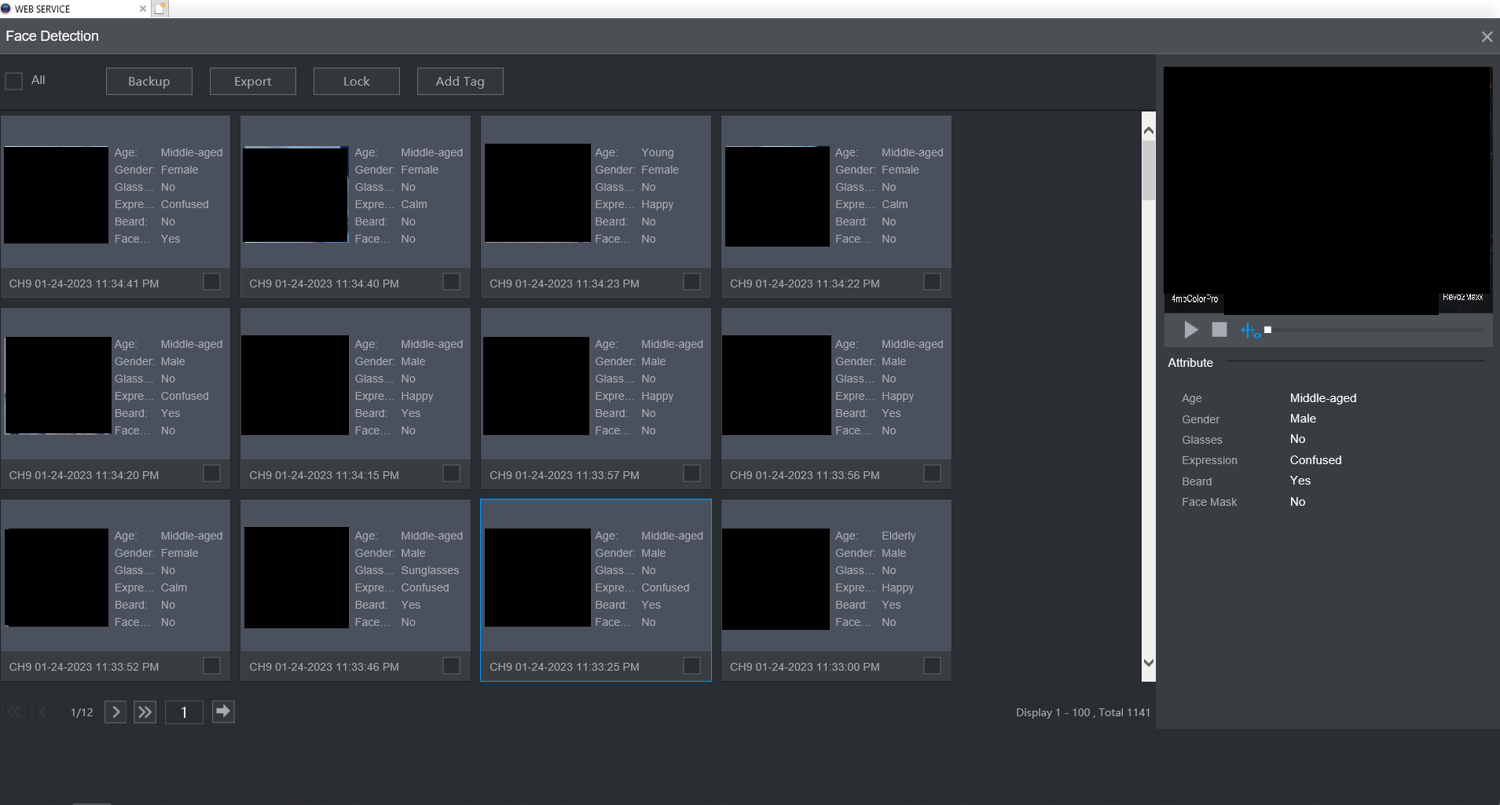Click the page number input field

(x=184, y=712)
